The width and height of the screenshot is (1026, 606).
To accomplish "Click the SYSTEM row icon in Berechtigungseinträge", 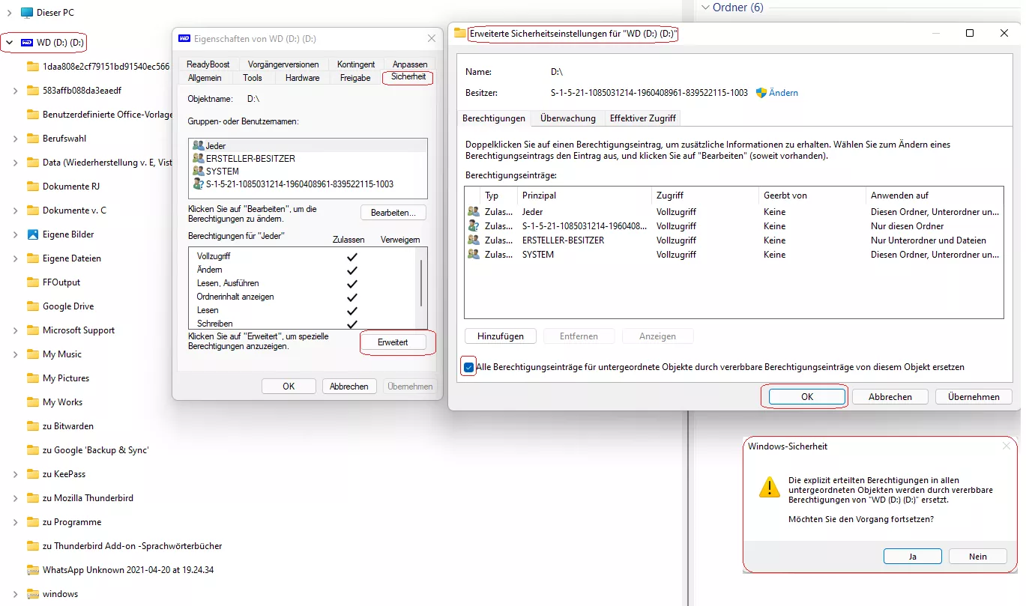I will tap(474, 255).
